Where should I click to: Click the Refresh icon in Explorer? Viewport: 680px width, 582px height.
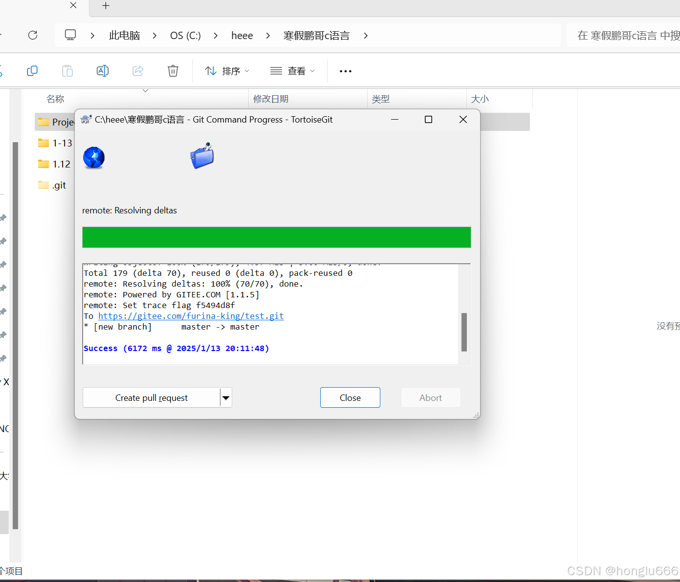point(33,35)
